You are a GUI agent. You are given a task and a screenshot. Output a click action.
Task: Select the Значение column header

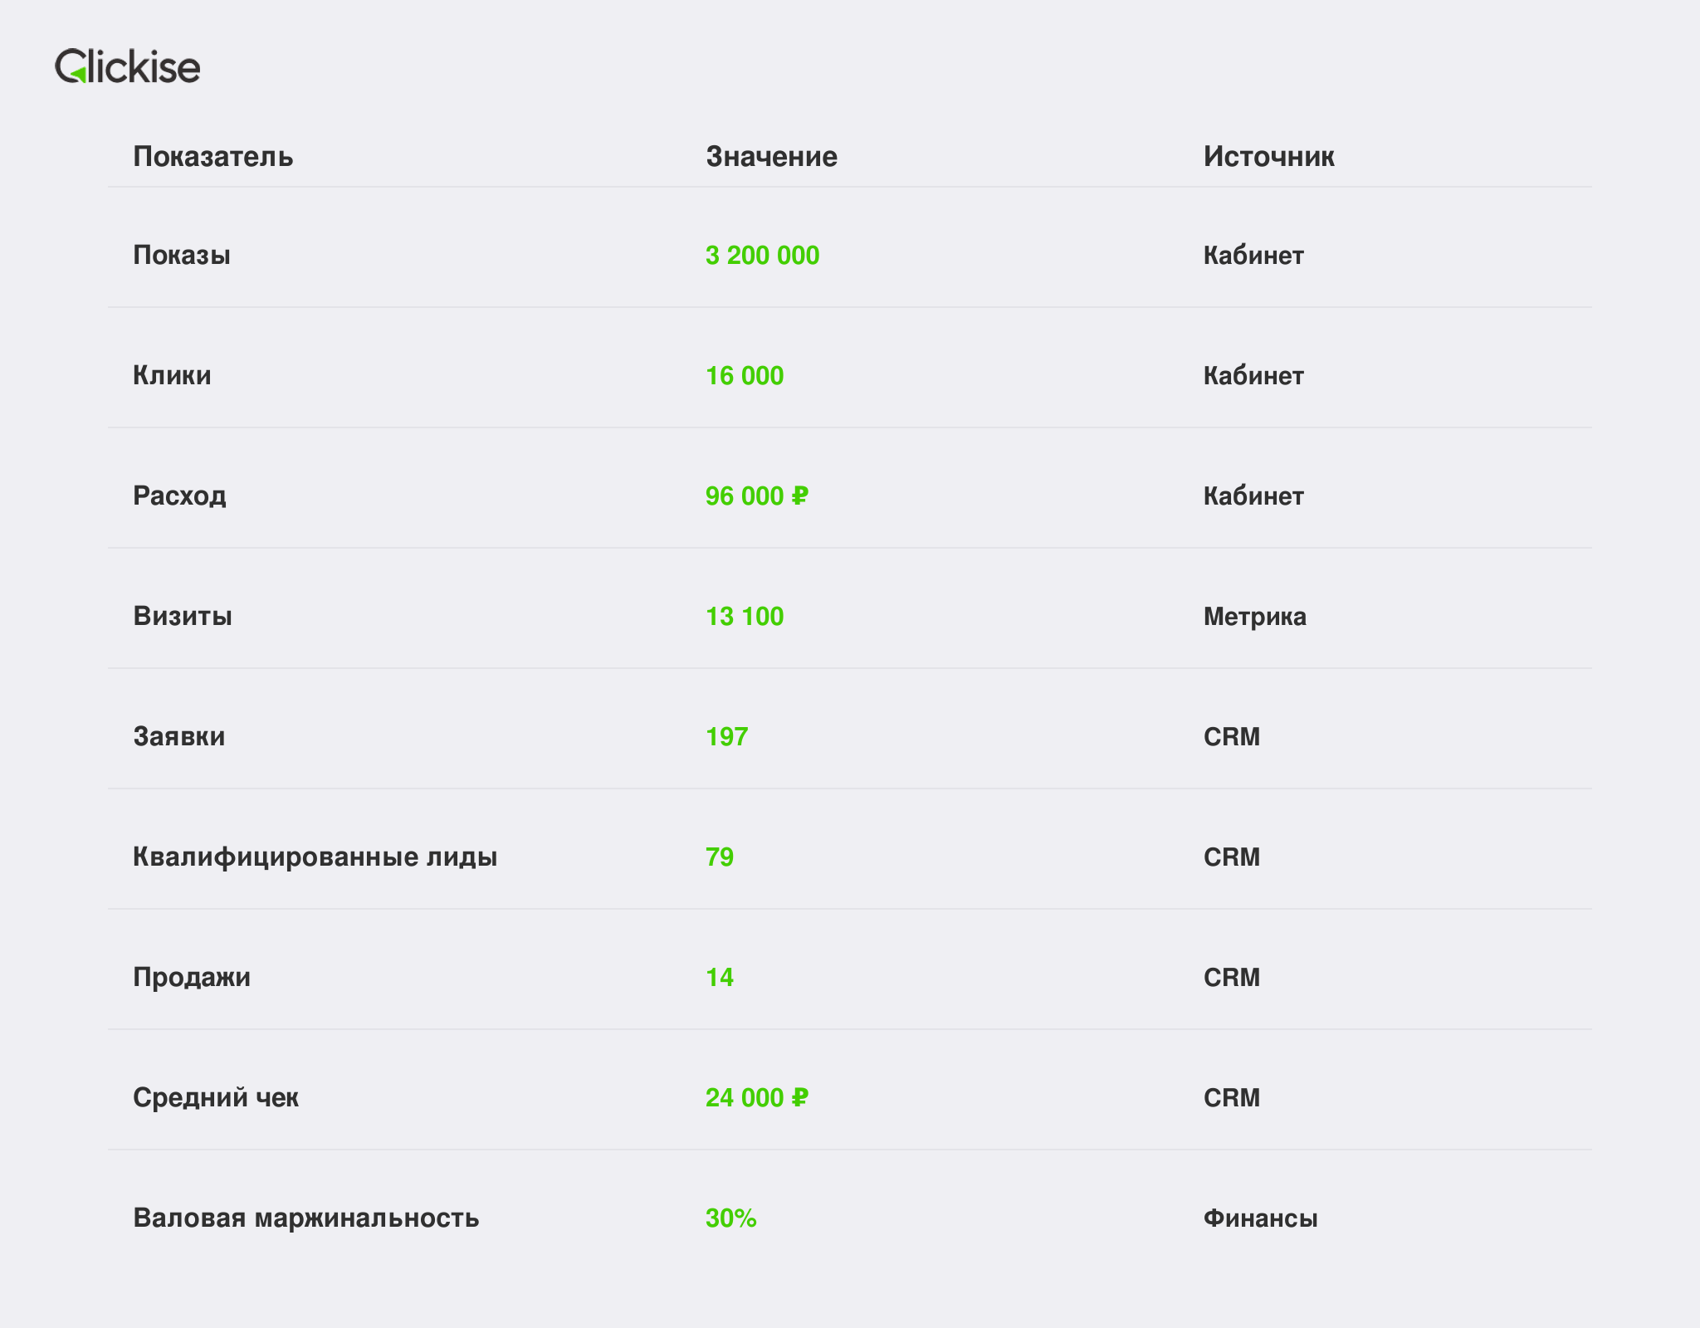771,156
